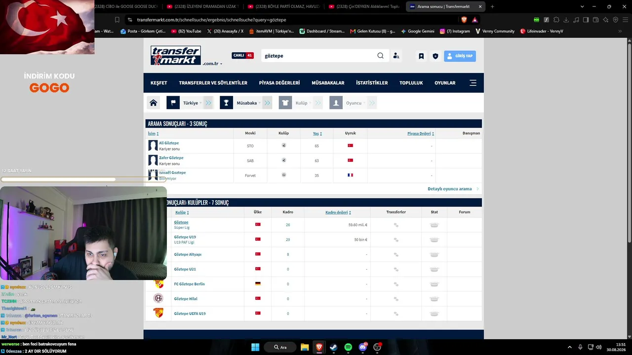Click the shirt icon beside Kulüp

tap(285, 103)
